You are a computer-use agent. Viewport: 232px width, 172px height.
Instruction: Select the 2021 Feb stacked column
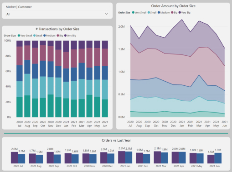74,79
